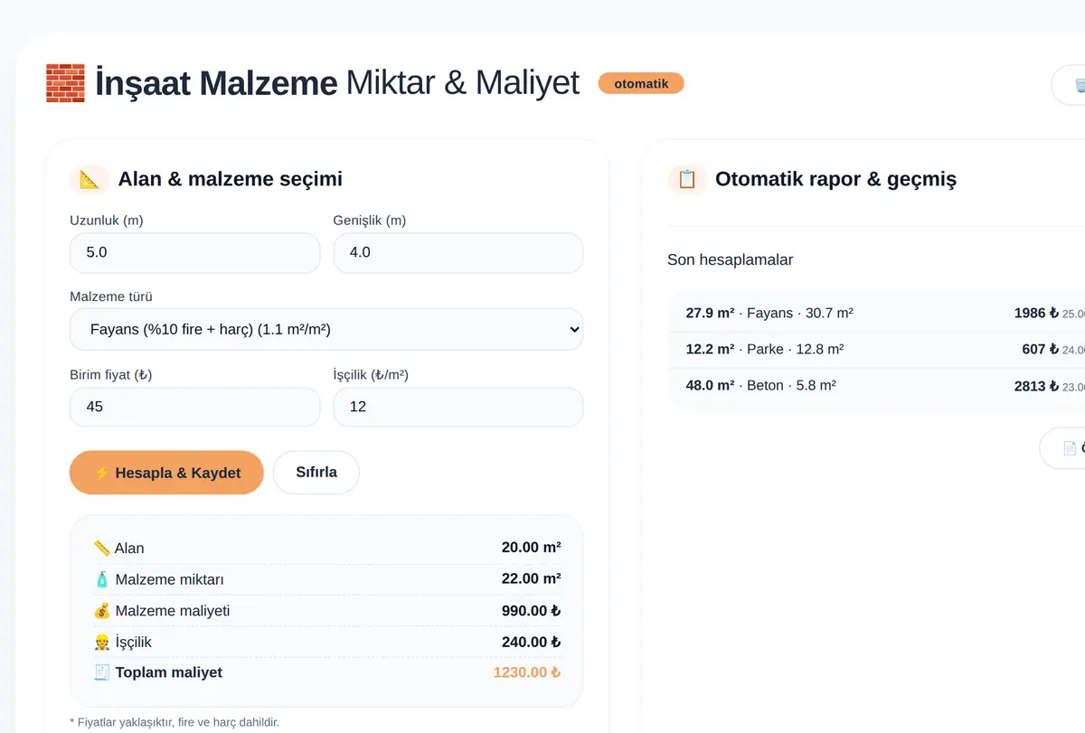Click the 20.00 m² area value
The height and width of the screenshot is (733, 1085).
pyautogui.click(x=532, y=548)
